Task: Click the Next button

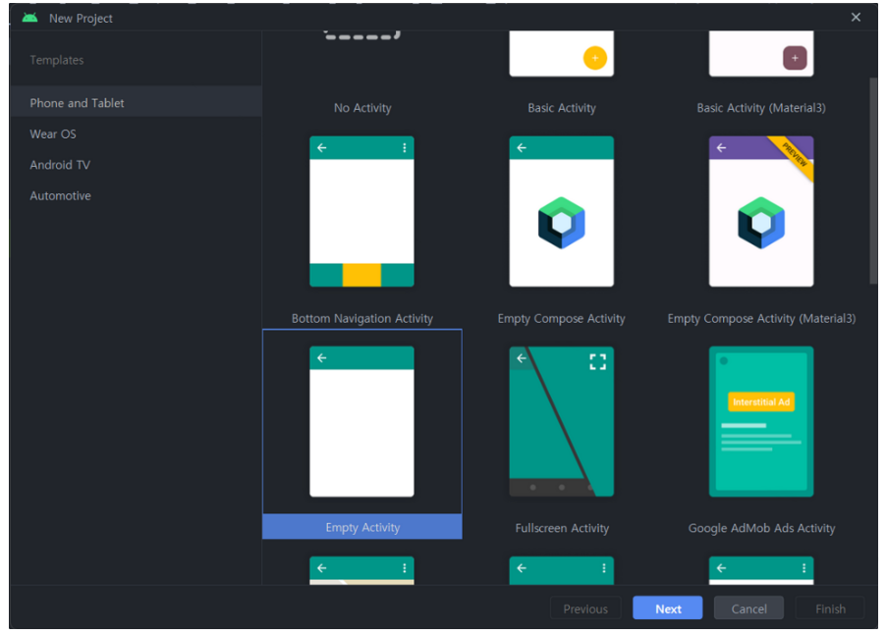Action: click(x=668, y=609)
